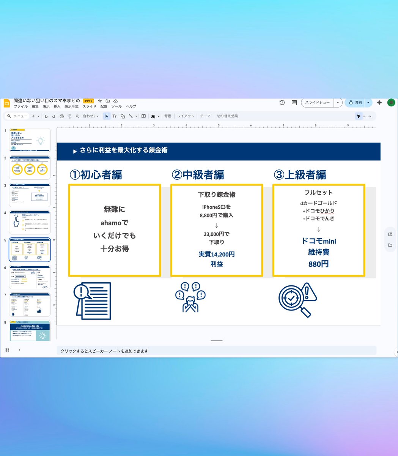
Task: Open the ファイル menu
Action: pos(20,107)
